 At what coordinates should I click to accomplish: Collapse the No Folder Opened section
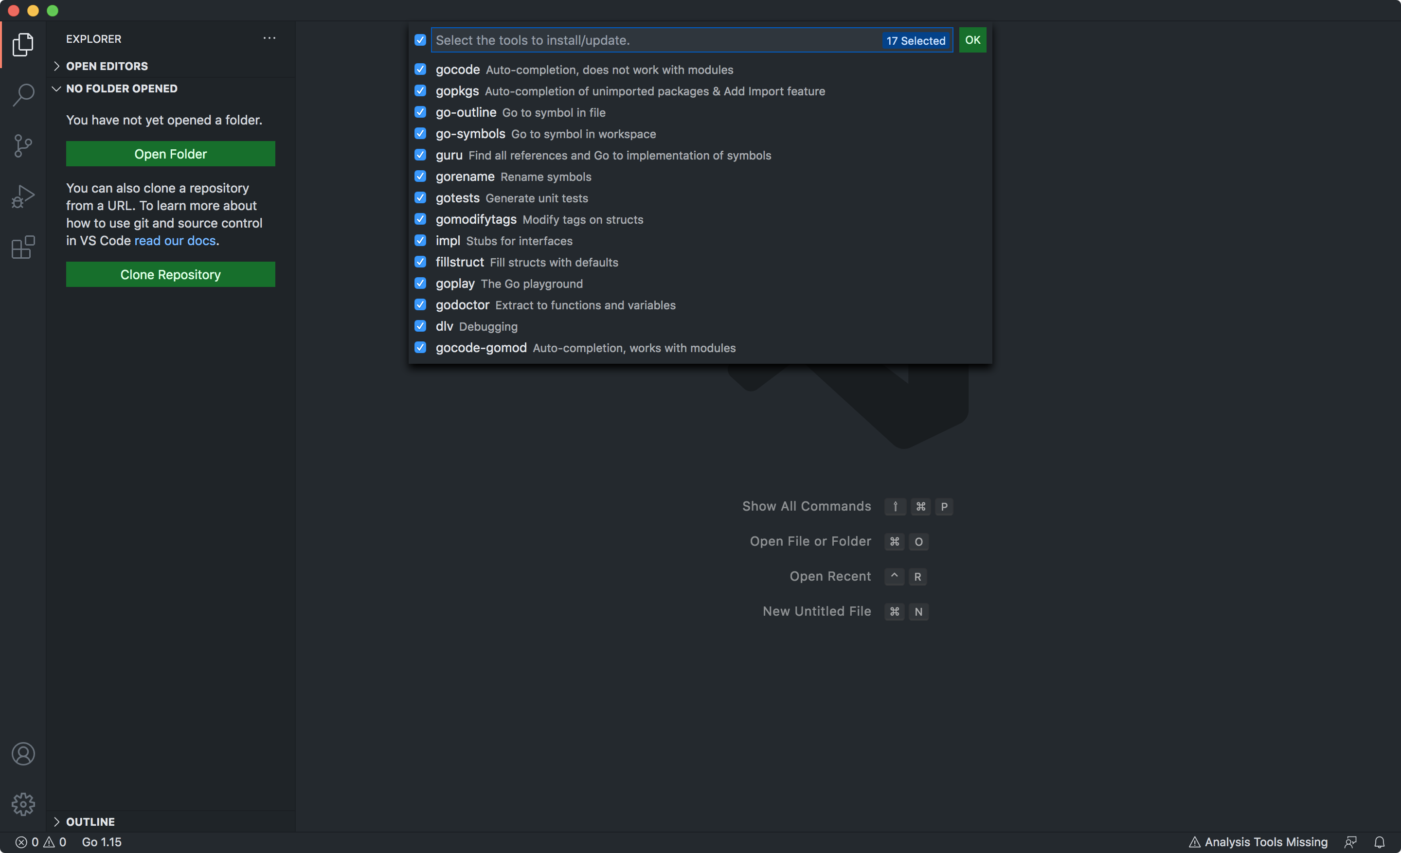coord(121,89)
